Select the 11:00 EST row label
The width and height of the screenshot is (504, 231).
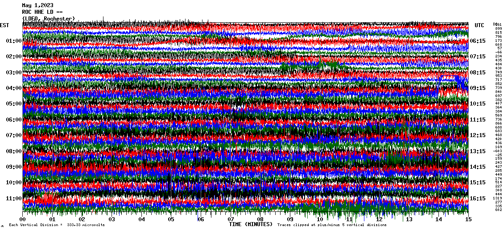(14, 199)
